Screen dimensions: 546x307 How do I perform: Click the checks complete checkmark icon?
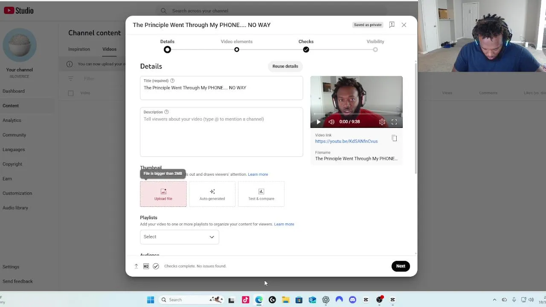click(156, 266)
